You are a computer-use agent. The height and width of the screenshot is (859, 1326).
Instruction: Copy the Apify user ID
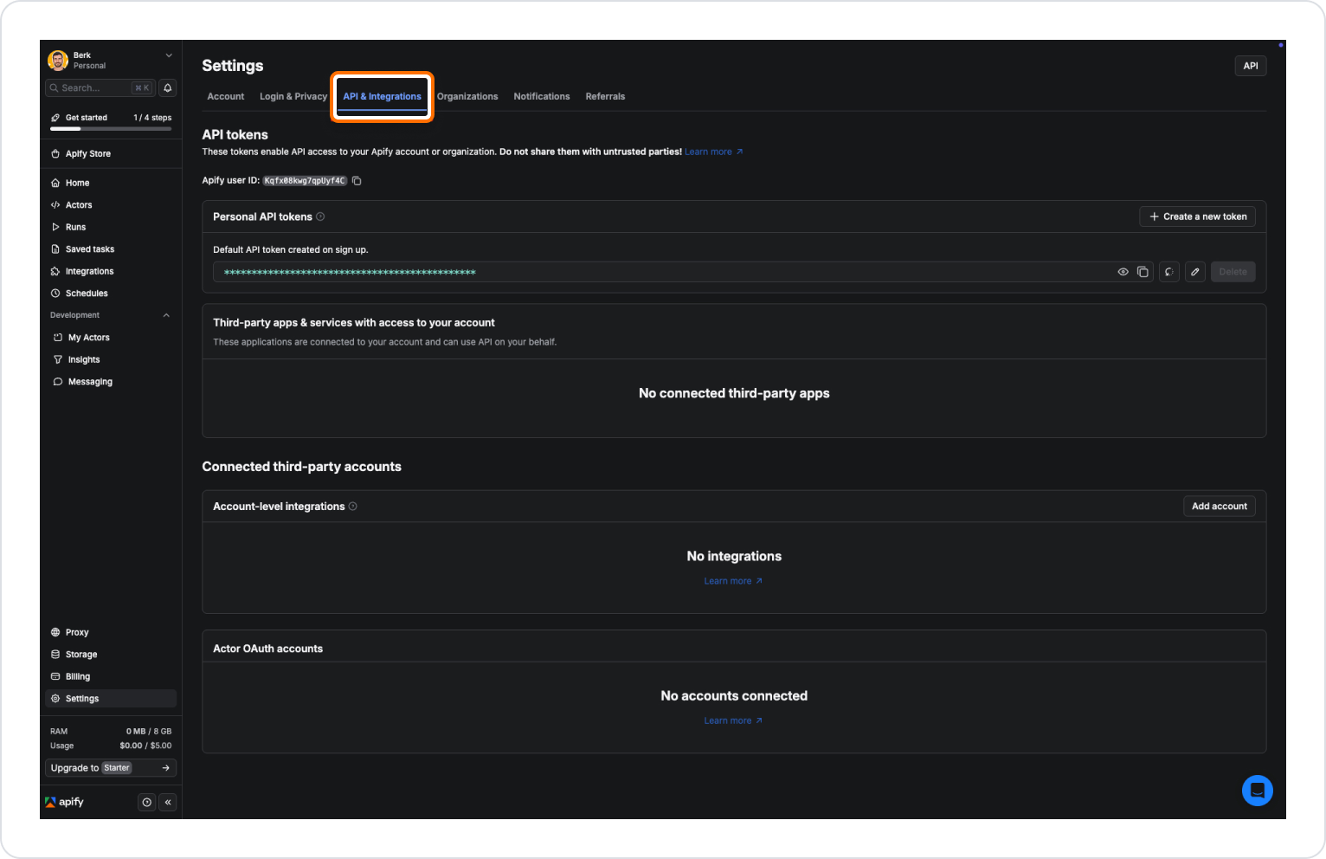[x=357, y=181]
